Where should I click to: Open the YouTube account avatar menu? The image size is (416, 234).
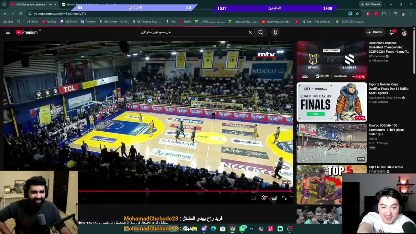pos(404,32)
